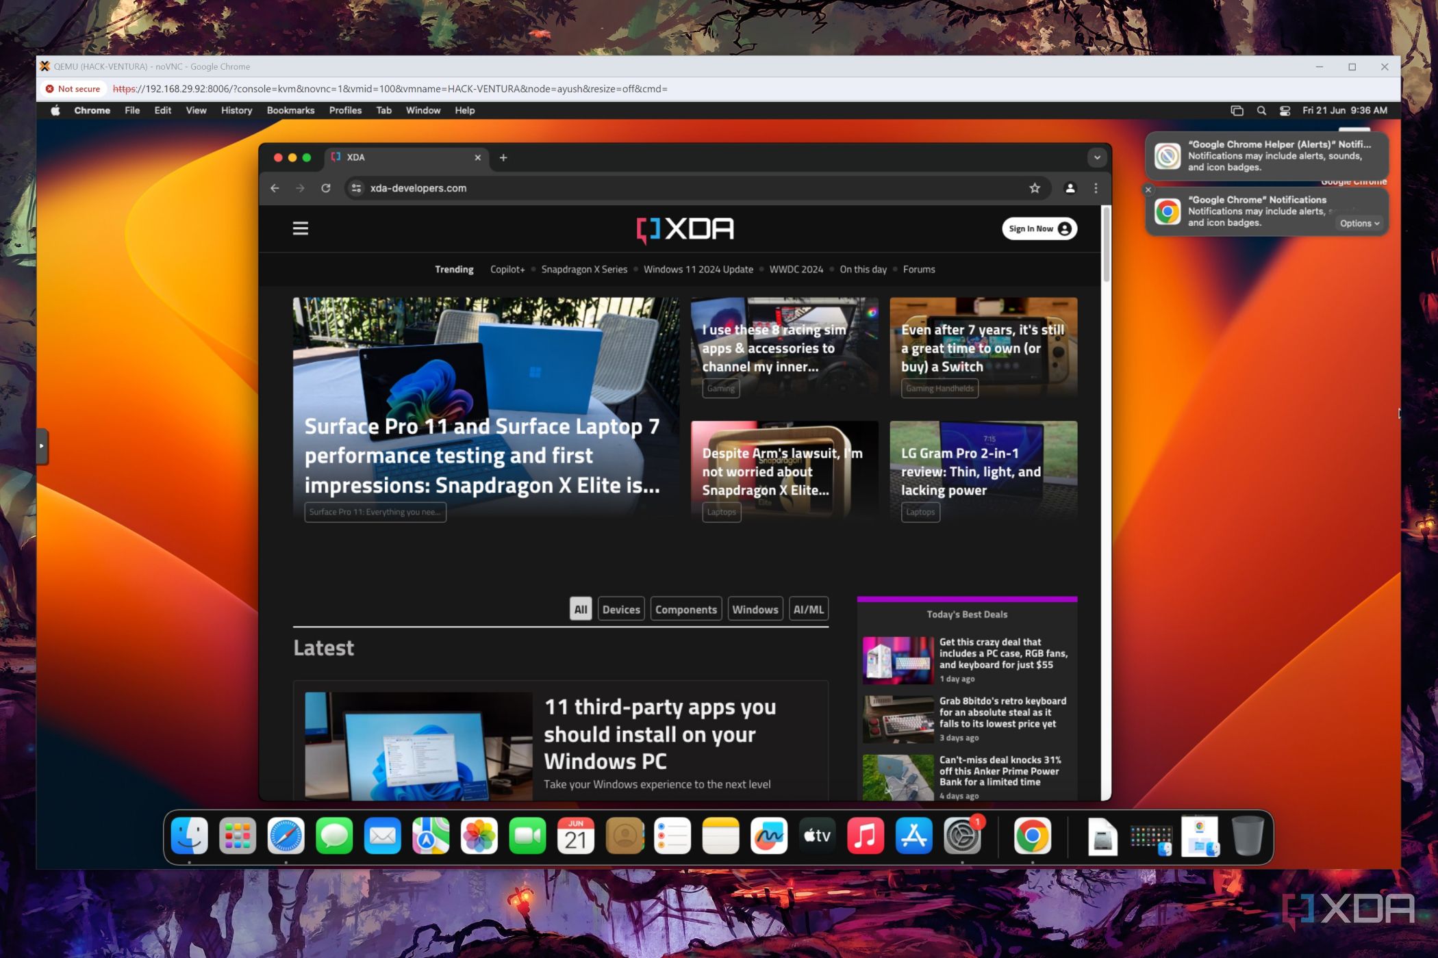Open WWDC 2024 trending link
This screenshot has width=1438, height=958.
(796, 270)
